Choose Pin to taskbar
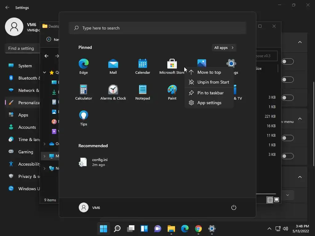This screenshot has width=315, height=236. (209, 93)
